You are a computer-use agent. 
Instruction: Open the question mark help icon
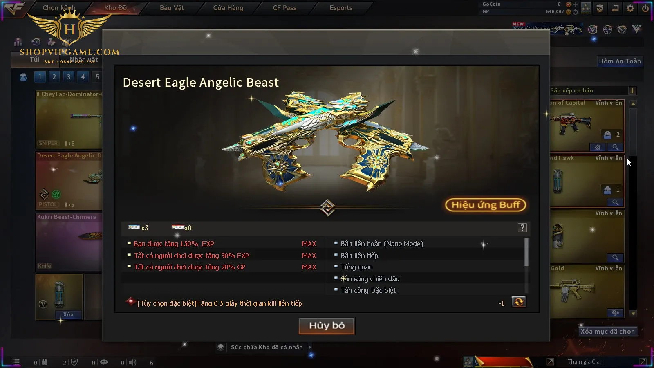(x=522, y=228)
